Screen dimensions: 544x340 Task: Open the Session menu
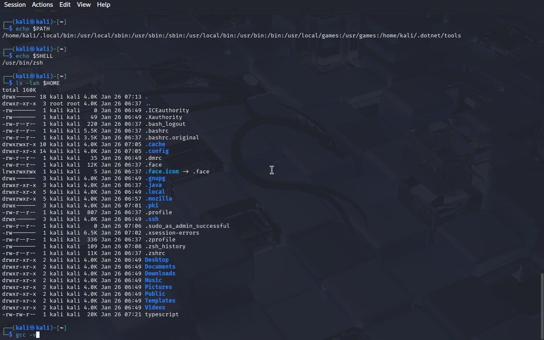pyautogui.click(x=15, y=5)
